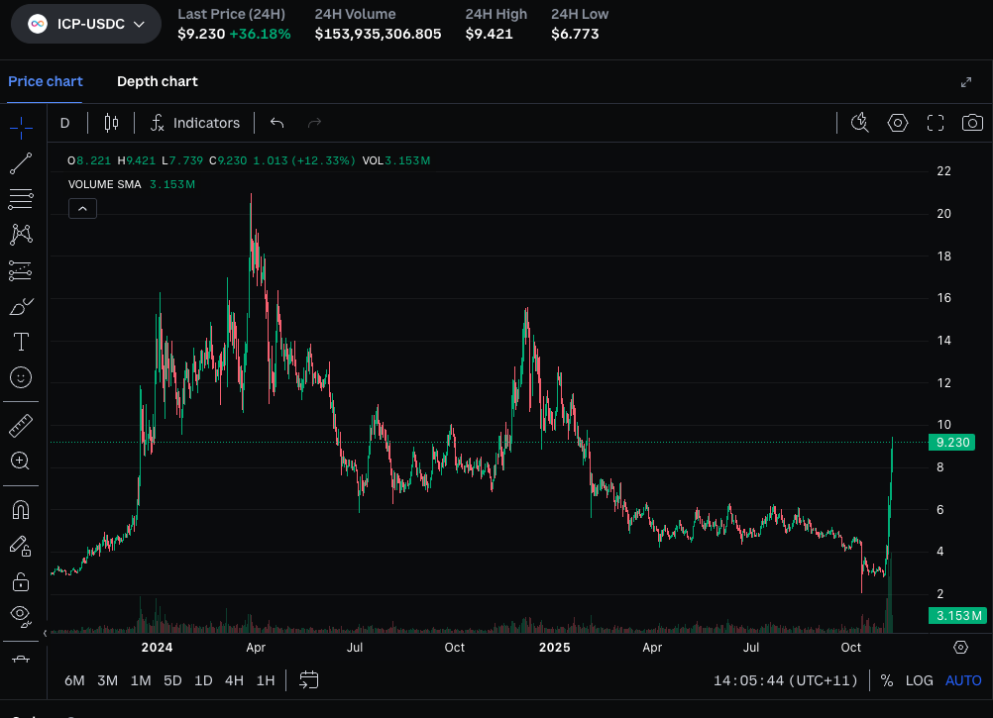Collapse the left toolbar arrow handle
The width and height of the screenshot is (993, 718).
pos(45,633)
